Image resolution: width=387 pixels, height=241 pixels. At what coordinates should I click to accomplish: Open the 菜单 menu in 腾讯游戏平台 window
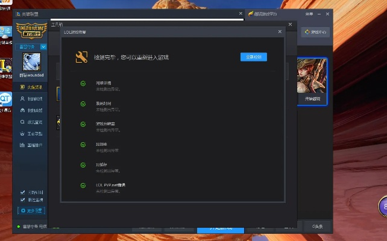pyautogui.click(x=309, y=14)
